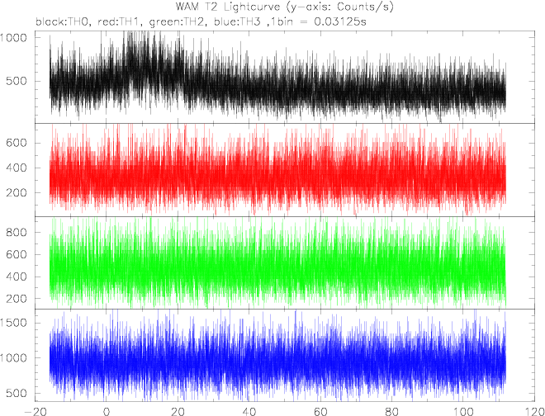Screen dimensions: 545x416
Task: Click the '40' x-axis tick label
Action: (249, 411)
